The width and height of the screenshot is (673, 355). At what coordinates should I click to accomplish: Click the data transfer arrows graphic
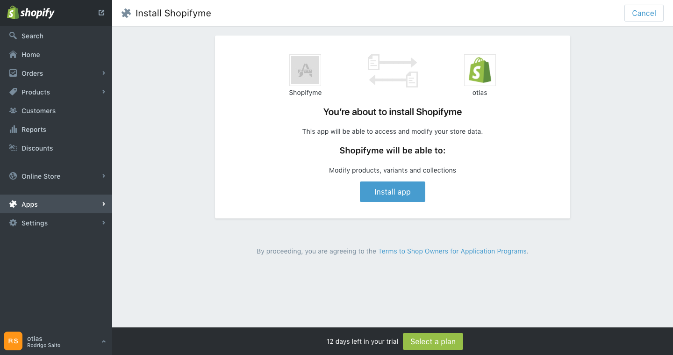coord(393,71)
